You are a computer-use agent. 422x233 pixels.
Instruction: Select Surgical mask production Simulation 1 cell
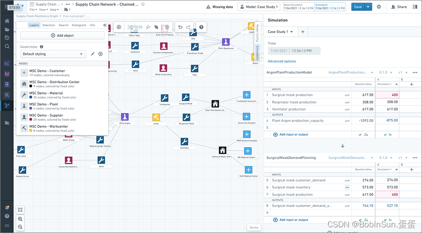(387, 95)
